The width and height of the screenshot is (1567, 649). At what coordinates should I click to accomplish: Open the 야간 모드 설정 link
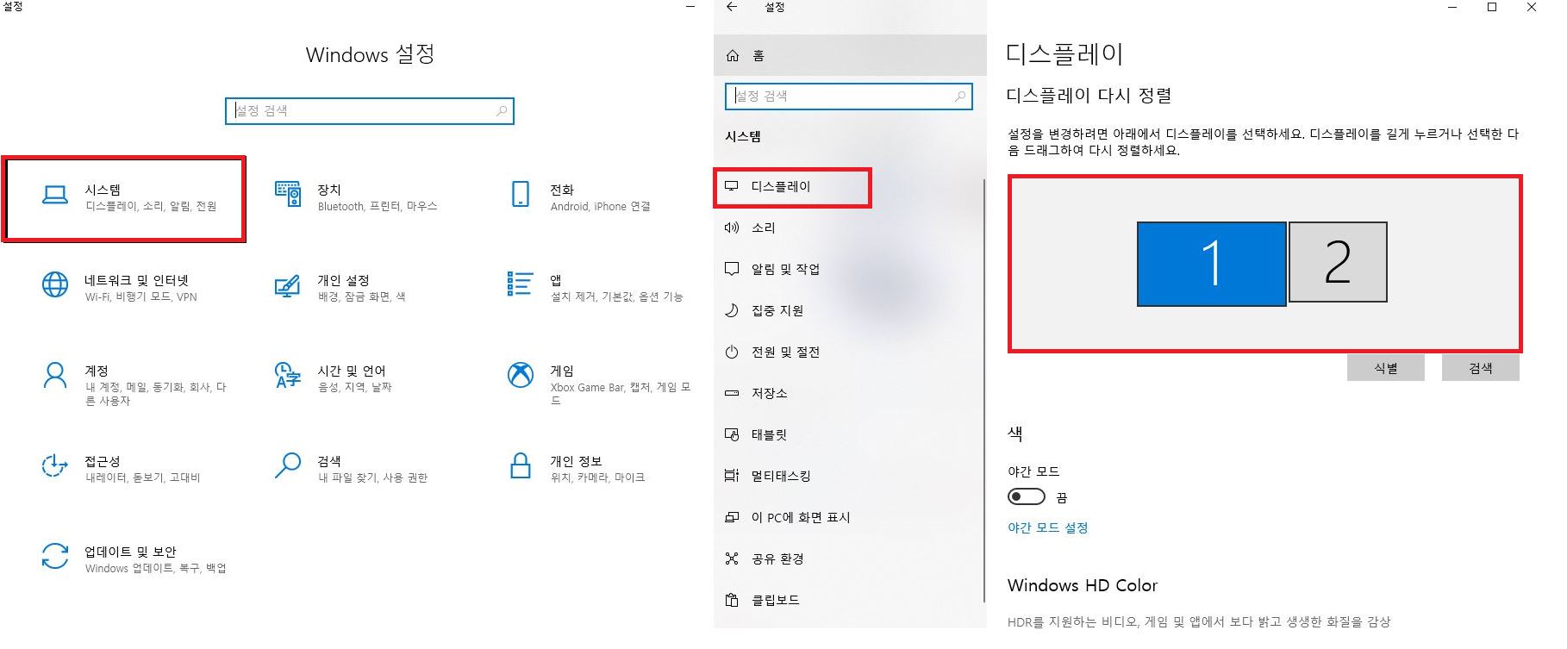click(x=1048, y=527)
